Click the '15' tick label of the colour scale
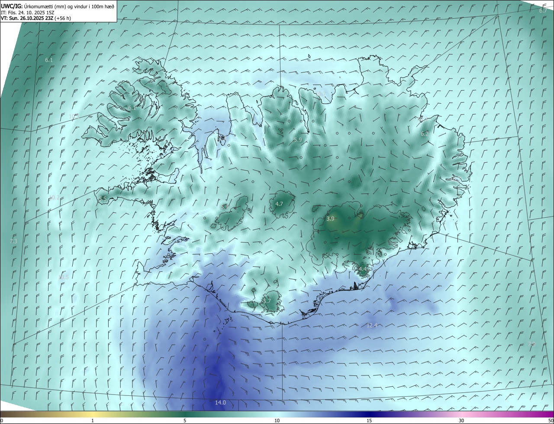The height and width of the screenshot is (424, 554). coord(369,421)
